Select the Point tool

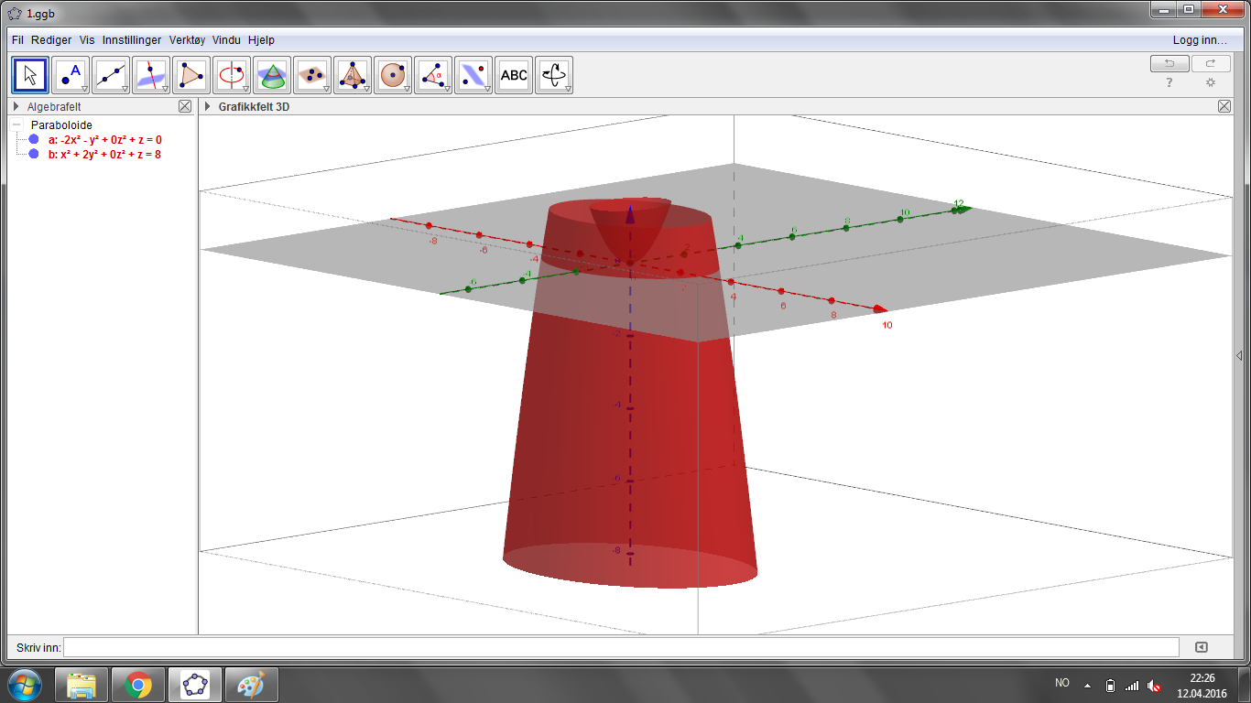71,75
